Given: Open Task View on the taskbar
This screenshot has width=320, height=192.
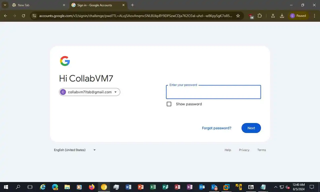Looking at the screenshot, I should [x=30, y=187].
